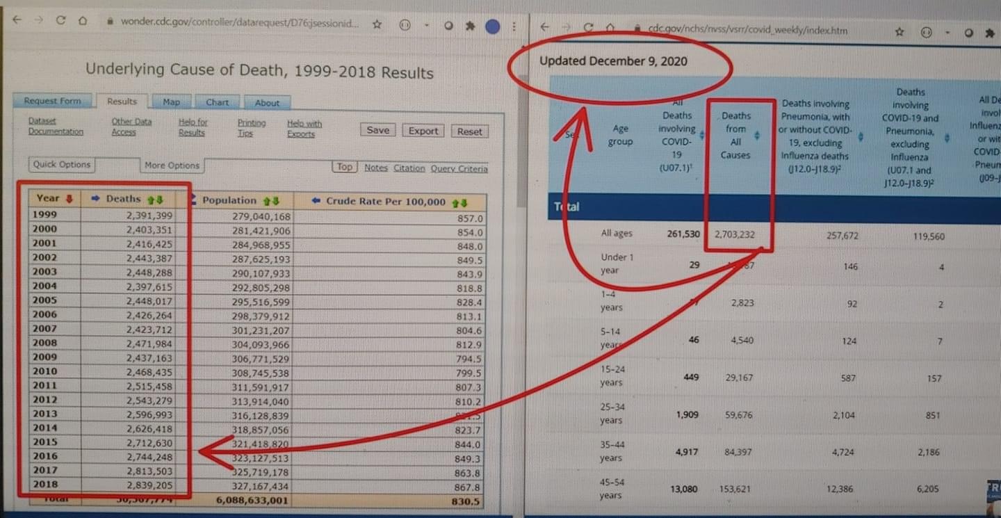This screenshot has height=518, width=1001.
Task: Bookmark the covid_weekly page with the star
Action: click(x=900, y=32)
